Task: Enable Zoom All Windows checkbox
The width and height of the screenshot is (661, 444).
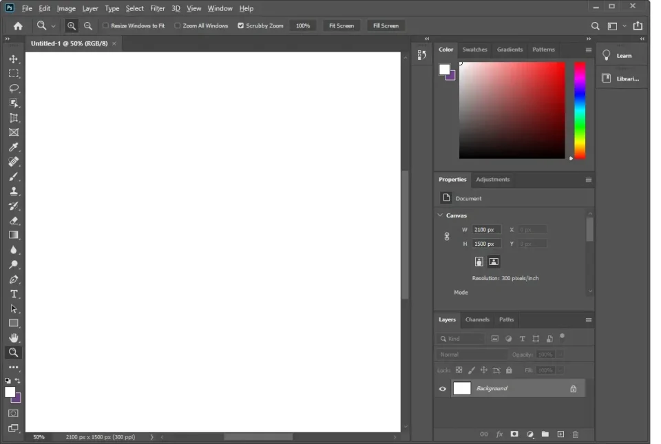Action: [177, 25]
